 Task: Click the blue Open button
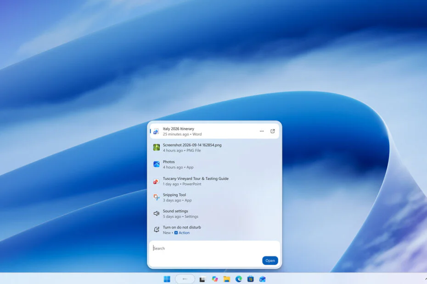click(x=270, y=261)
